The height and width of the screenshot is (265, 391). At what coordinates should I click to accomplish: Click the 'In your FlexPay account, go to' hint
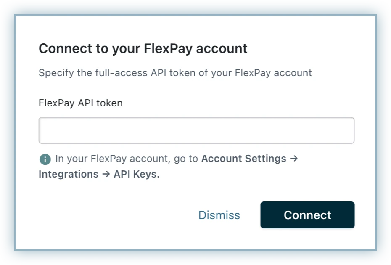[x=127, y=159]
